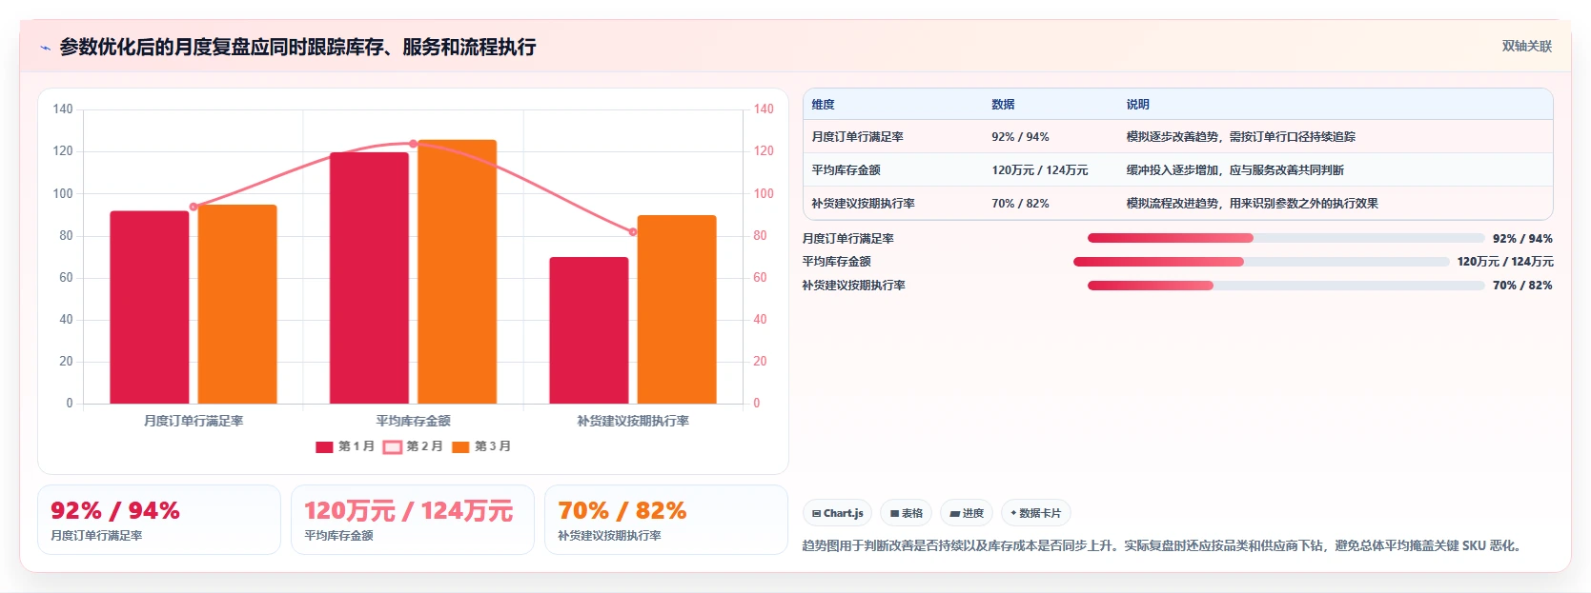Toggle the 第2月 legend item
1591x593 pixels.
pyautogui.click(x=413, y=446)
